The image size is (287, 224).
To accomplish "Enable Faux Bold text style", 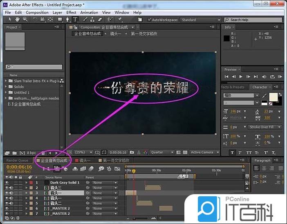I will (232, 152).
